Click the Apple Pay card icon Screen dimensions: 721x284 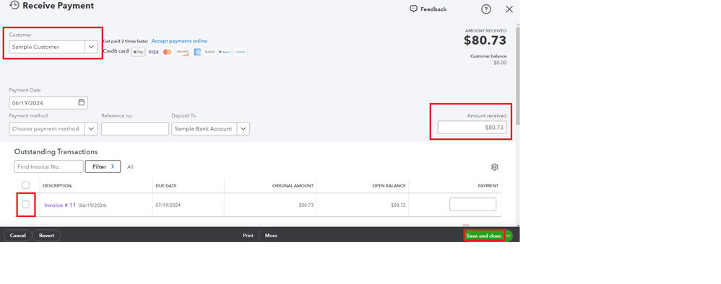pyautogui.click(x=139, y=52)
